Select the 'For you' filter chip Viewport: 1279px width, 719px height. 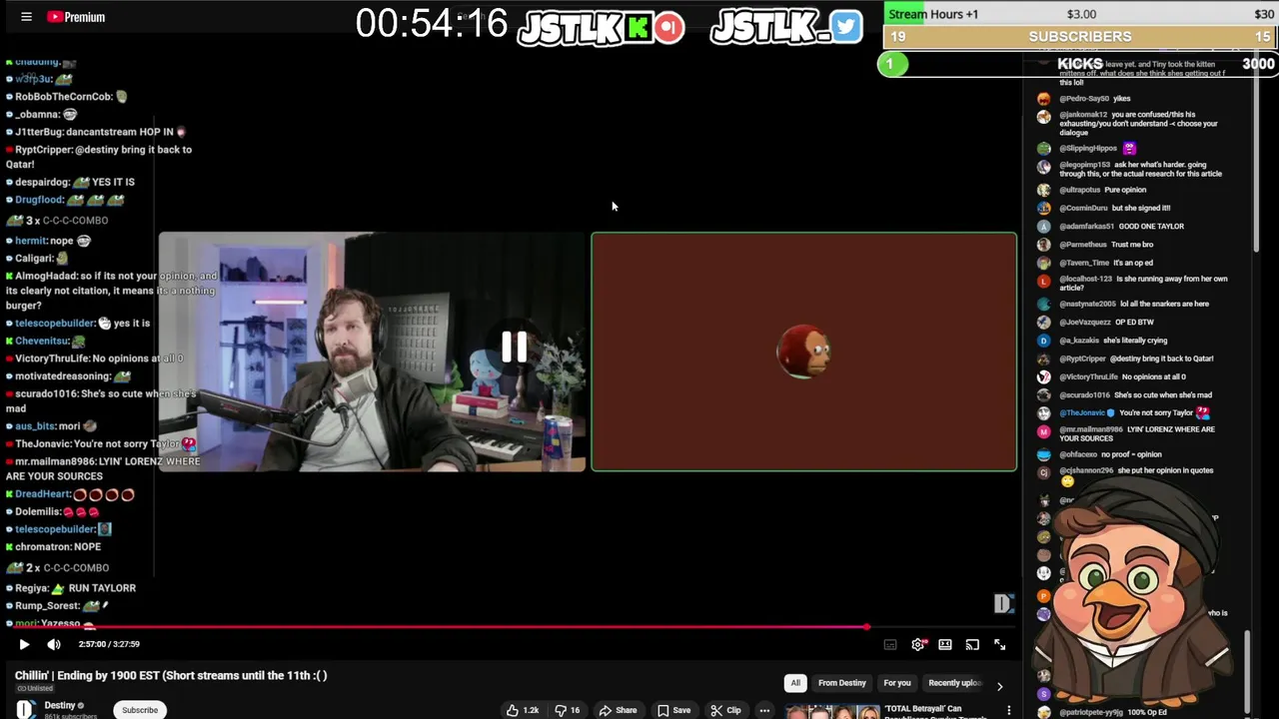click(897, 683)
